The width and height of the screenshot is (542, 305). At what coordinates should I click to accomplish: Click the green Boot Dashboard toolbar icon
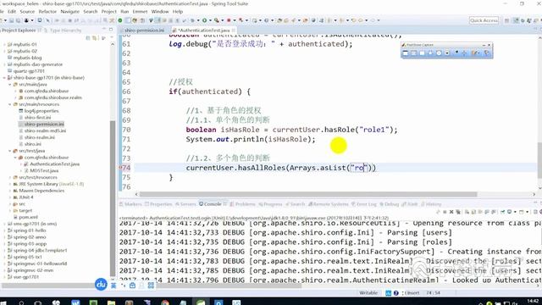click(120, 20)
